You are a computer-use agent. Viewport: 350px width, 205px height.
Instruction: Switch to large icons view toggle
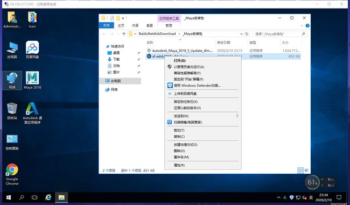(306, 171)
